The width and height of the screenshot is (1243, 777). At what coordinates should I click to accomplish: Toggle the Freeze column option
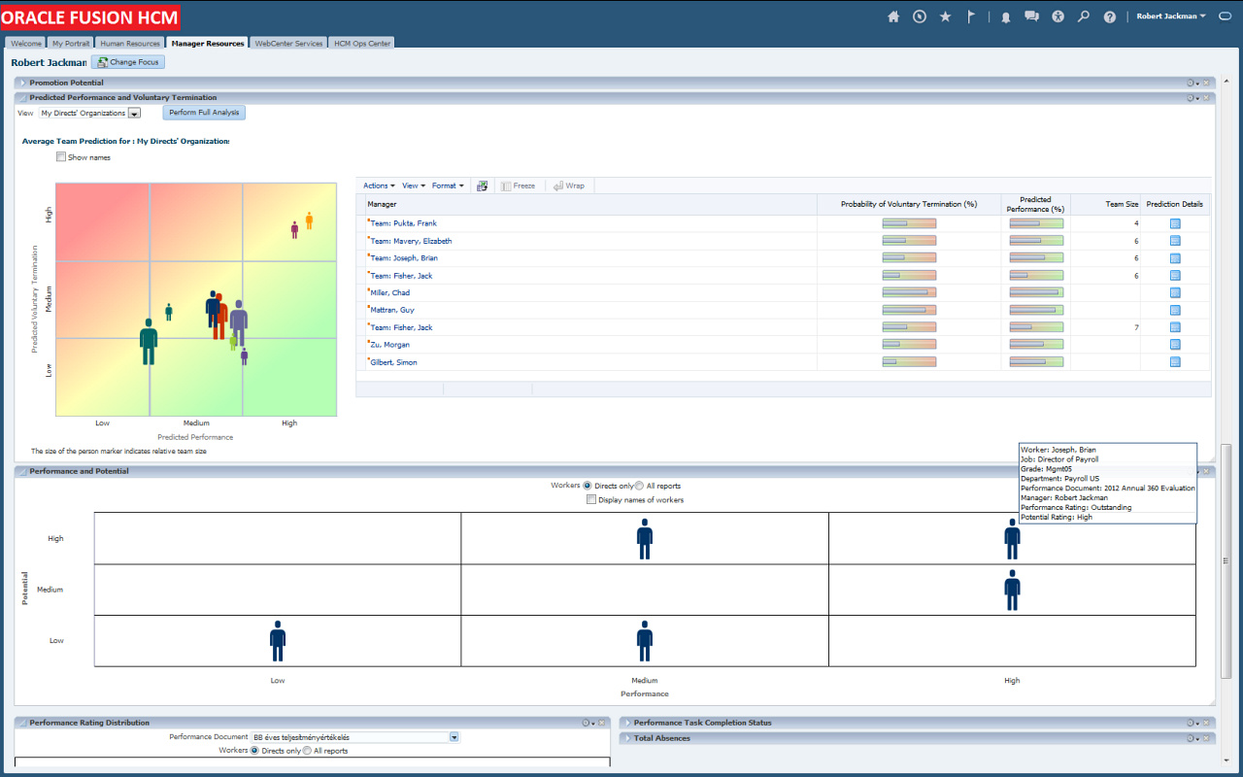click(x=518, y=186)
